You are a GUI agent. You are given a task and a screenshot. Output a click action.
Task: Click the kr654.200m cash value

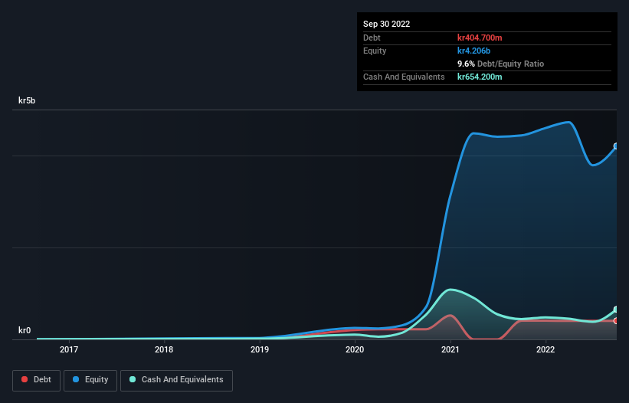click(x=480, y=77)
